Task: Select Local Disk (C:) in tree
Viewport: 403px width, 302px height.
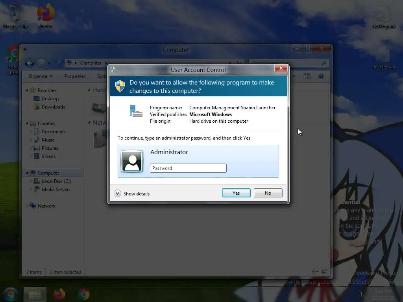Action: pyautogui.click(x=56, y=181)
